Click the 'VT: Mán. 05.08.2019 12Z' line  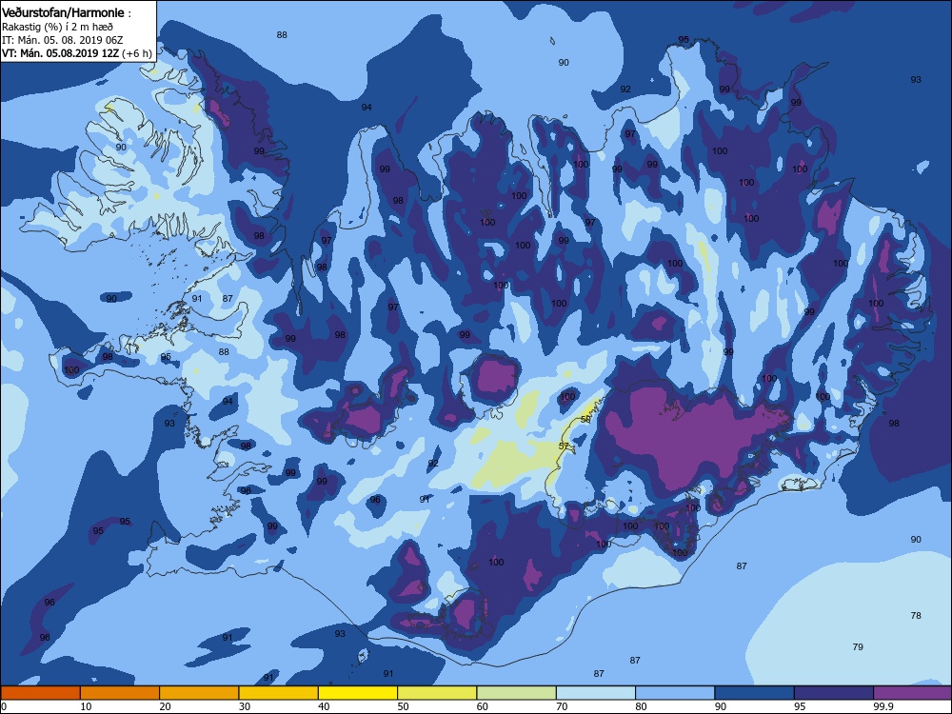coord(61,53)
